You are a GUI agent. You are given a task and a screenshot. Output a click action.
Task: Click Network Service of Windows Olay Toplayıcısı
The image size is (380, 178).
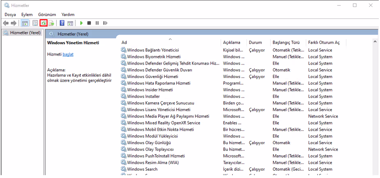tap(323, 149)
